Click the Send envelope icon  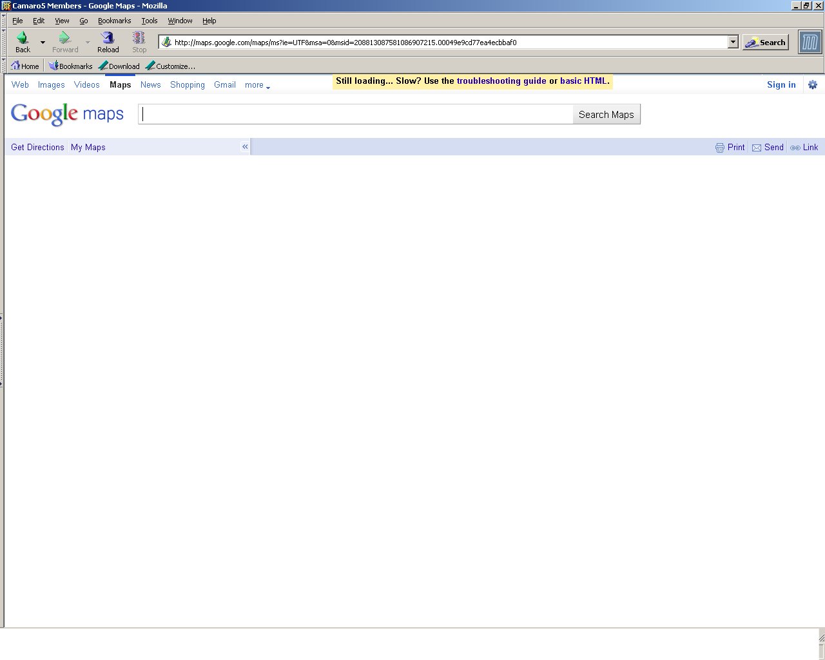click(757, 148)
